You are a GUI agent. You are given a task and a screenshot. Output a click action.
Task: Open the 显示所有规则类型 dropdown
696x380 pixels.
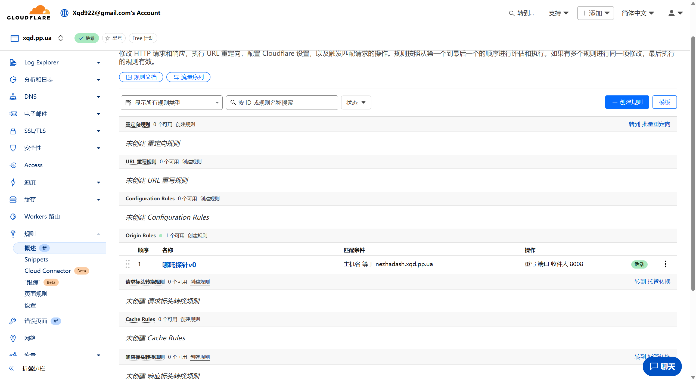pos(171,102)
